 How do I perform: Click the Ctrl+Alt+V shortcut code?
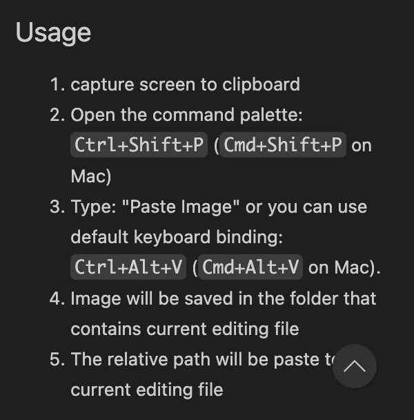pyautogui.click(x=128, y=267)
